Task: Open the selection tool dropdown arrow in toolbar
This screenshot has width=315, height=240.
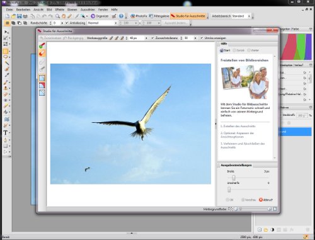Action: [x=87, y=16]
